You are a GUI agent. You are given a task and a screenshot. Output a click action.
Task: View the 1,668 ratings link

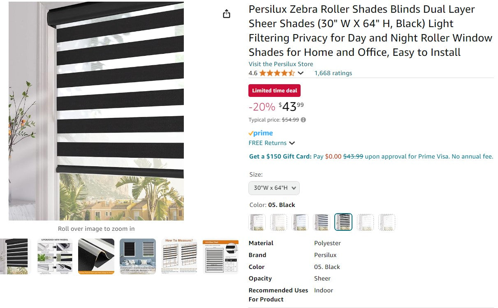pos(333,73)
